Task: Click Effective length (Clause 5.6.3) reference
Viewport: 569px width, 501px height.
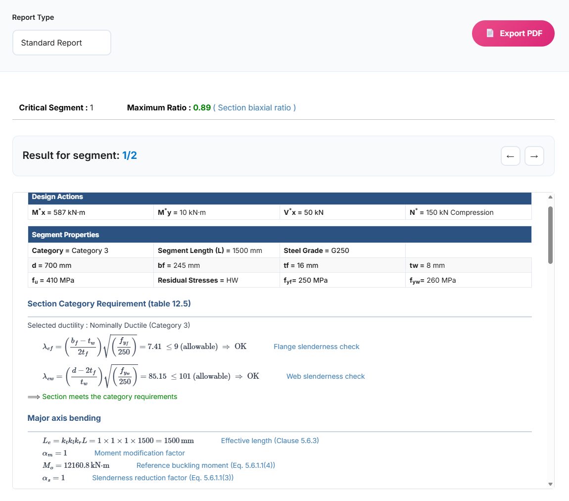Action: click(x=270, y=441)
